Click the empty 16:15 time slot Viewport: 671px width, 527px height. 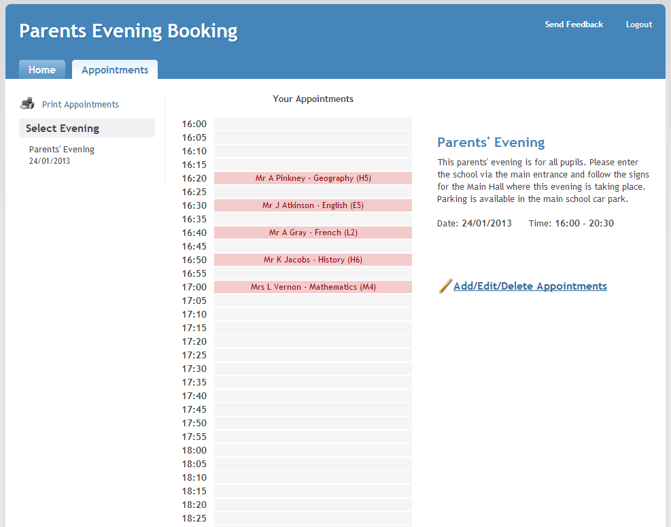pos(313,165)
